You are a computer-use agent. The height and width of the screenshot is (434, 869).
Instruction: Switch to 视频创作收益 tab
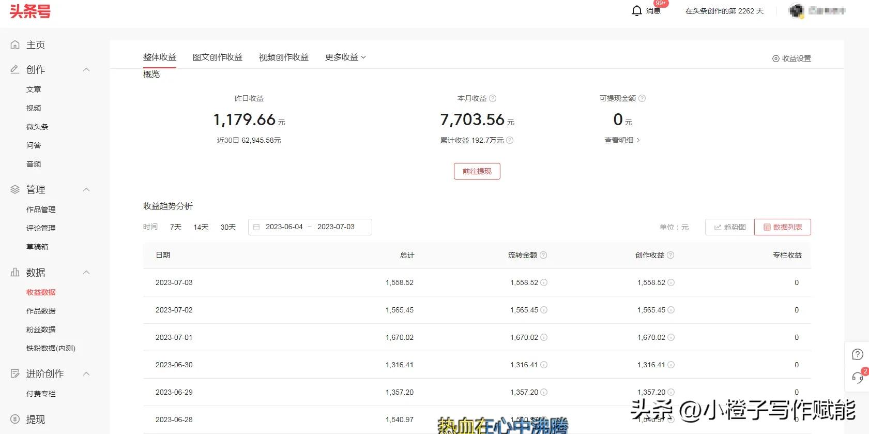pos(284,57)
